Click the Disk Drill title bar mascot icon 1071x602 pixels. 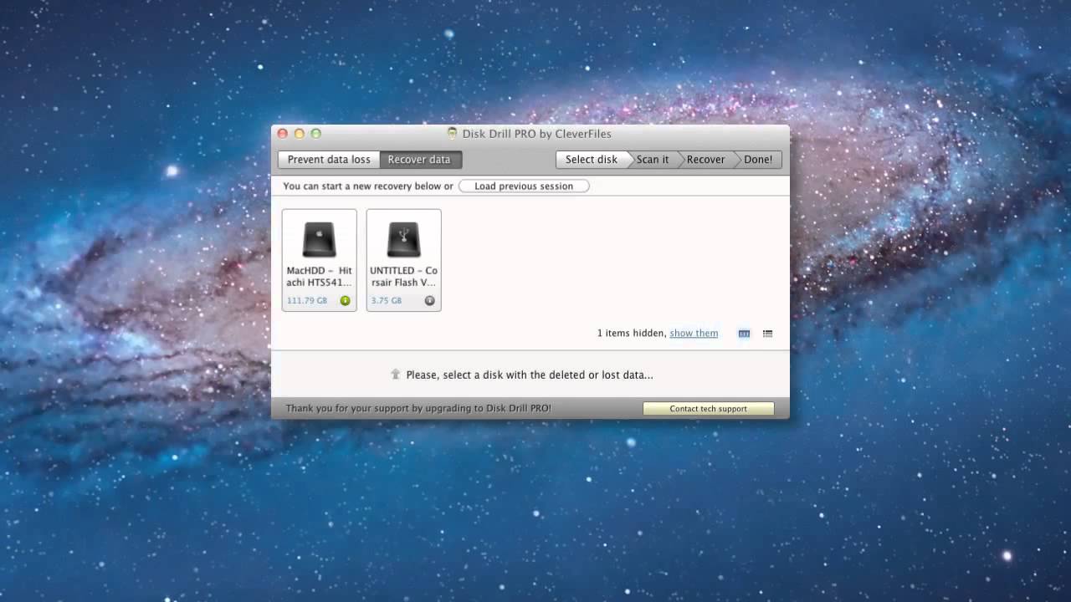453,134
